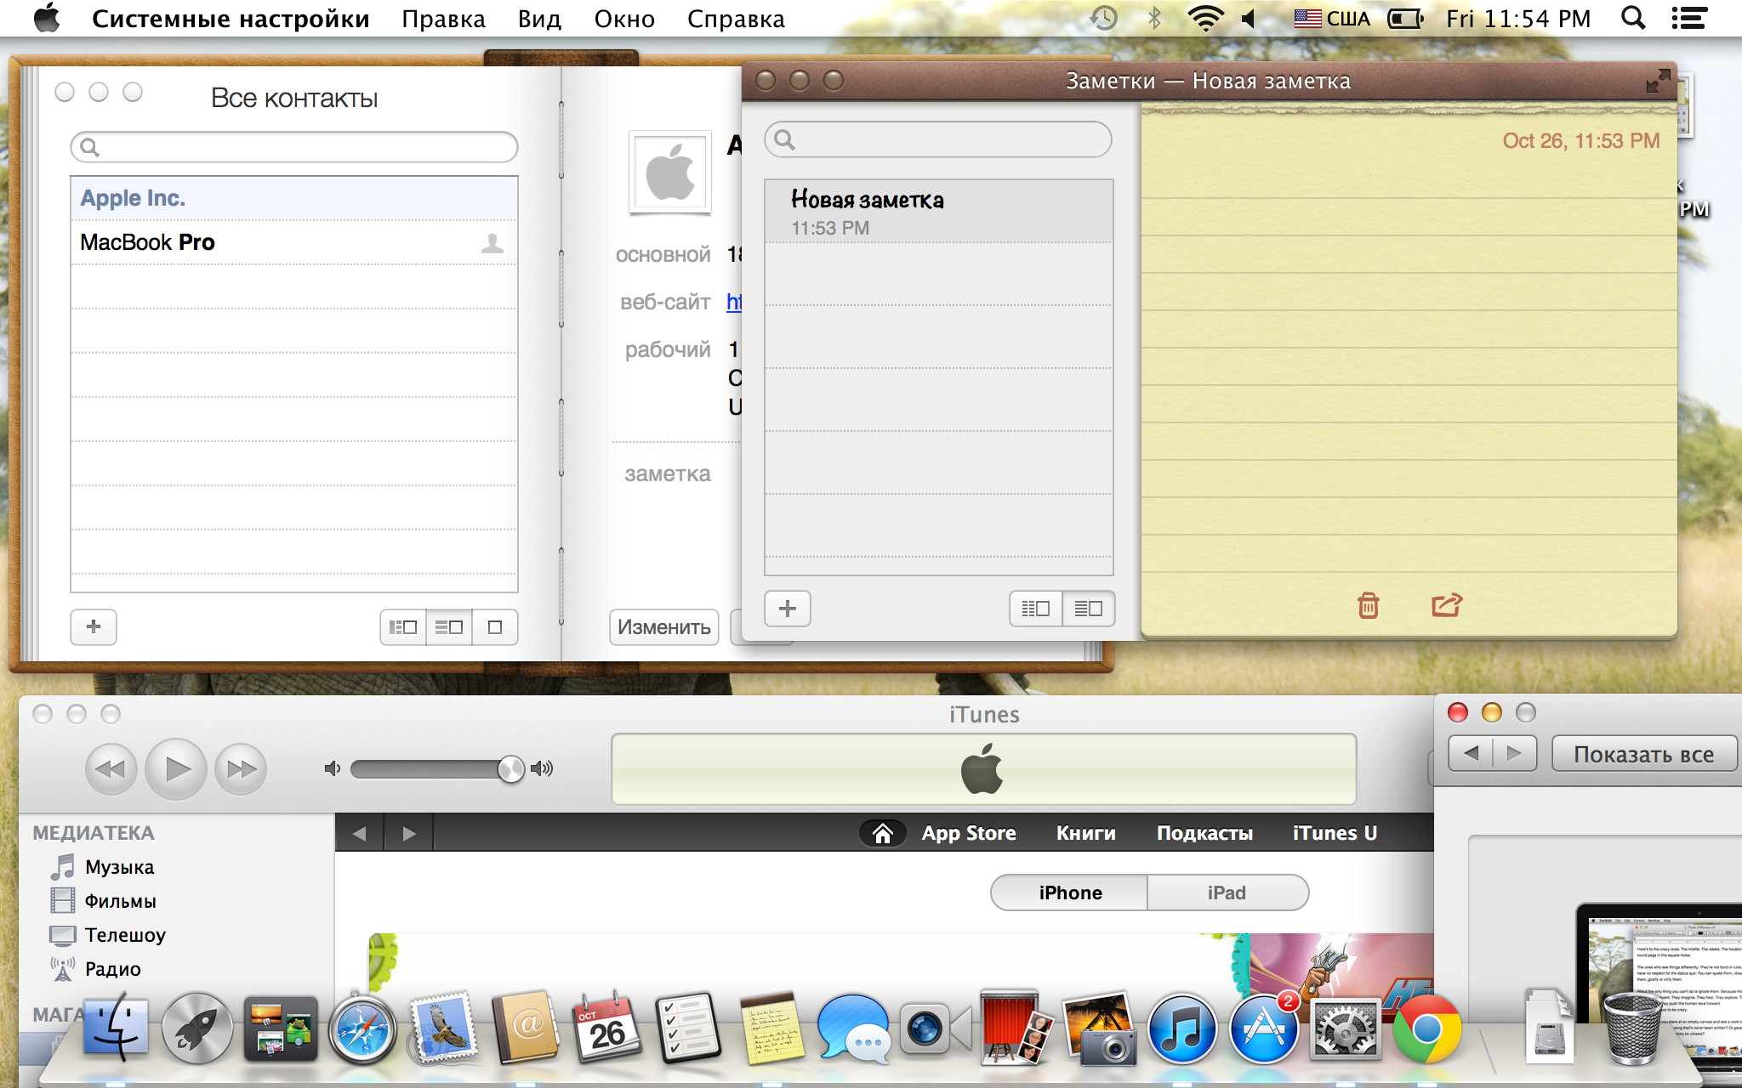The height and width of the screenshot is (1088, 1742).
Task: Open the веб-сайт link in contact card
Action: click(734, 302)
